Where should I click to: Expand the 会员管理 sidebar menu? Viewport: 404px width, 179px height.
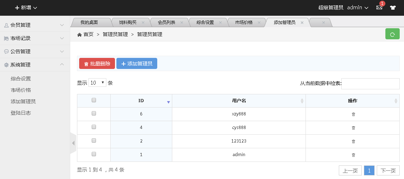point(35,25)
